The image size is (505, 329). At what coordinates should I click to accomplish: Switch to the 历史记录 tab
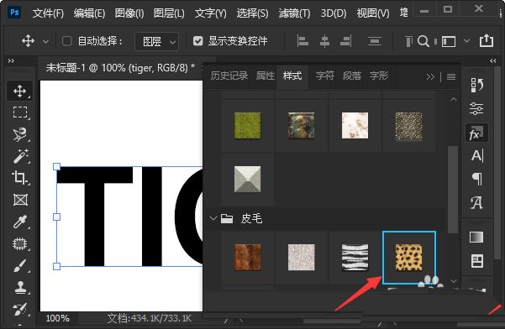[x=229, y=76]
